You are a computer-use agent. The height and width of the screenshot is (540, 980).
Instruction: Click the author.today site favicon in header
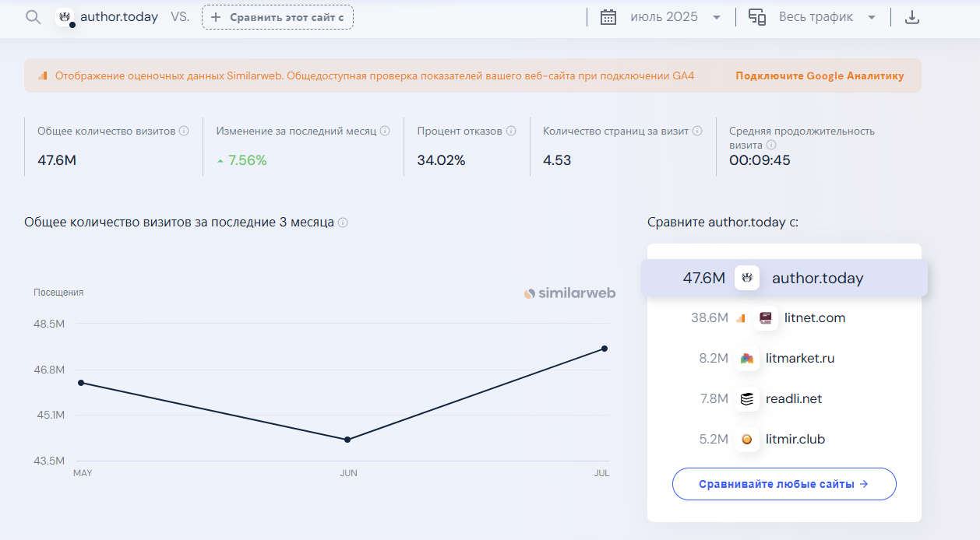pyautogui.click(x=65, y=17)
